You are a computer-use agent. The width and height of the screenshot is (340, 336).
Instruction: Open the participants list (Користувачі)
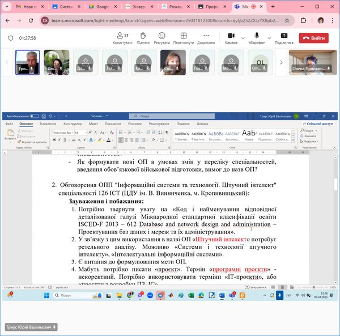(122, 37)
